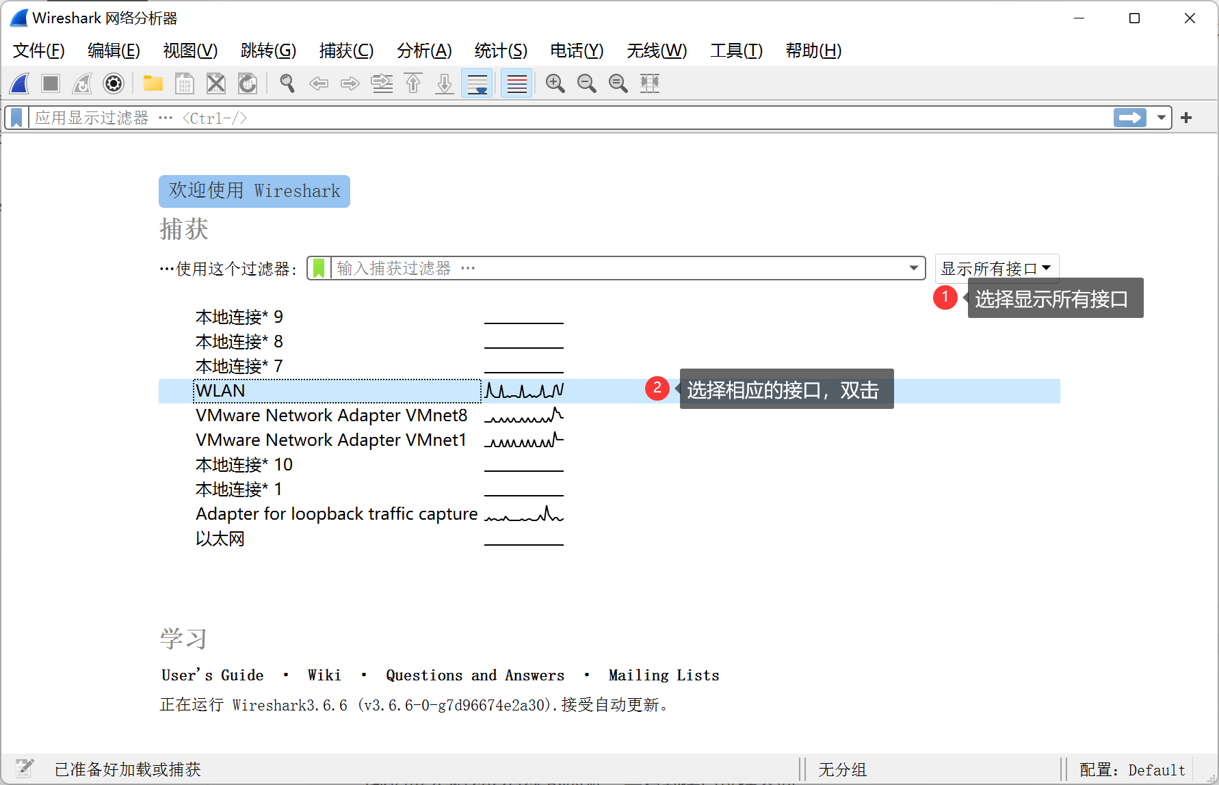This screenshot has height=785, width=1219.
Task: Expand the capture filter dropdown arrow
Action: coord(914,268)
